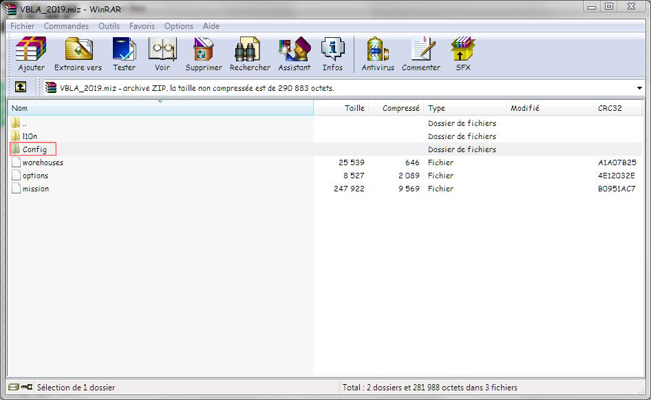
Task: Click the Ajouter toolbar icon
Action: pos(31,54)
